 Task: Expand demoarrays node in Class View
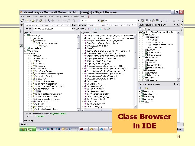coord(139,91)
